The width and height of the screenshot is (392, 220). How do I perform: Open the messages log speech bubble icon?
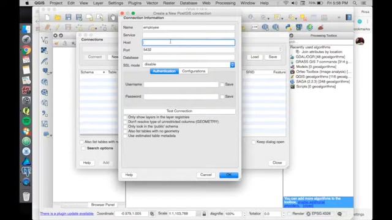point(339,214)
